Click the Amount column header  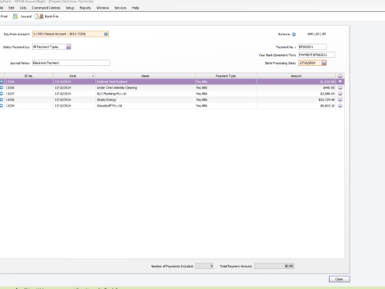pyautogui.click(x=296, y=76)
